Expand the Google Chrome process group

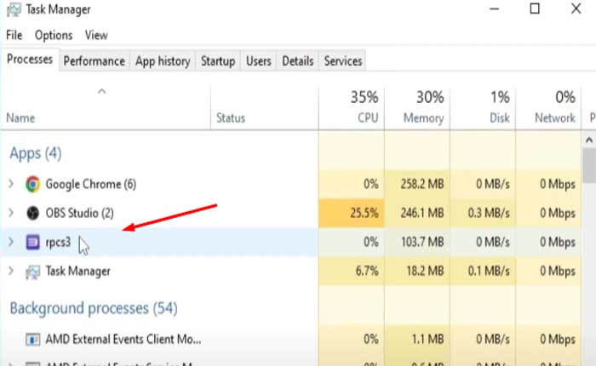[11, 184]
